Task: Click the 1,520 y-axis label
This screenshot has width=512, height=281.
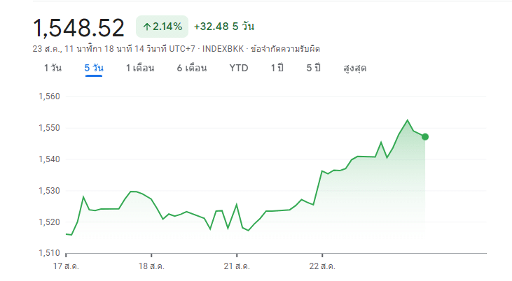Action: coord(49,222)
